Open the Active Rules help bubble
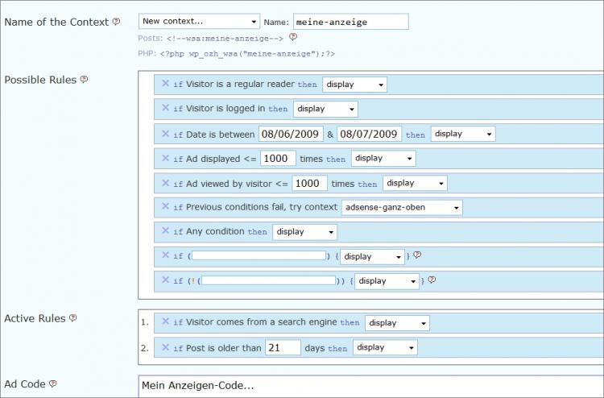Image resolution: width=604 pixels, height=398 pixels. pyautogui.click(x=73, y=318)
